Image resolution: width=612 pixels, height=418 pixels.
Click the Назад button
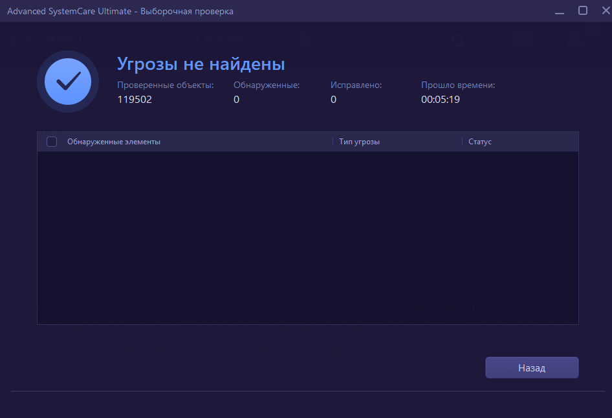click(x=532, y=368)
